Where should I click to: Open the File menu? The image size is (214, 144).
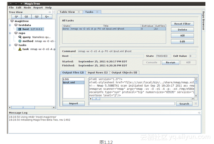click(11, 8)
